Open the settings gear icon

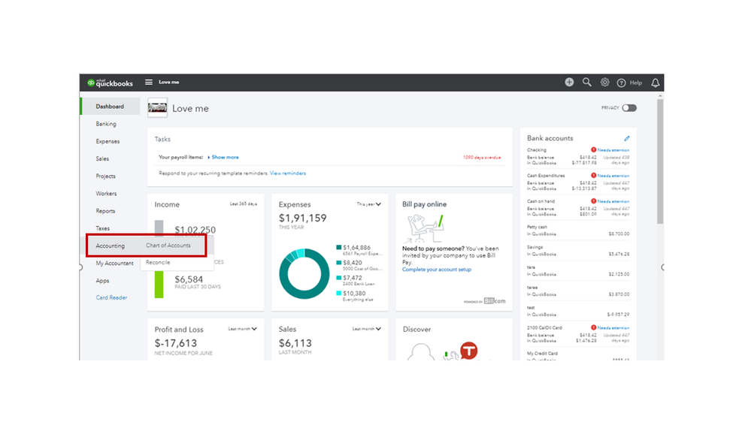pos(605,83)
